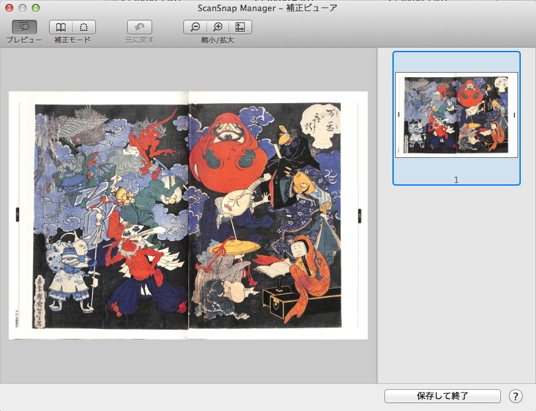Close the ScanSnap Manager window
Image resolution: width=536 pixels, height=411 pixels.
point(9,8)
